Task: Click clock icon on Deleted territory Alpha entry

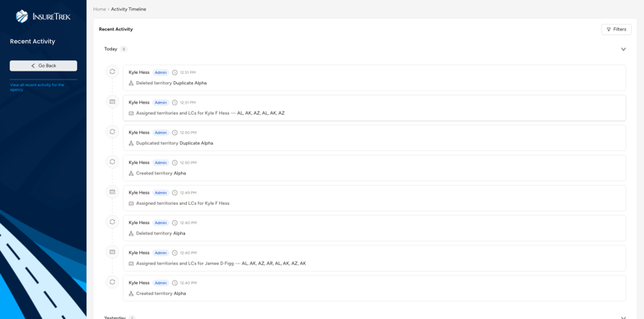Action: coord(175,223)
